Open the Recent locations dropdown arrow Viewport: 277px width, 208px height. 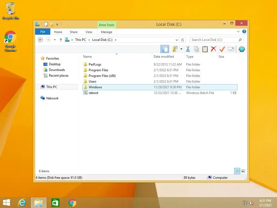[55, 40]
